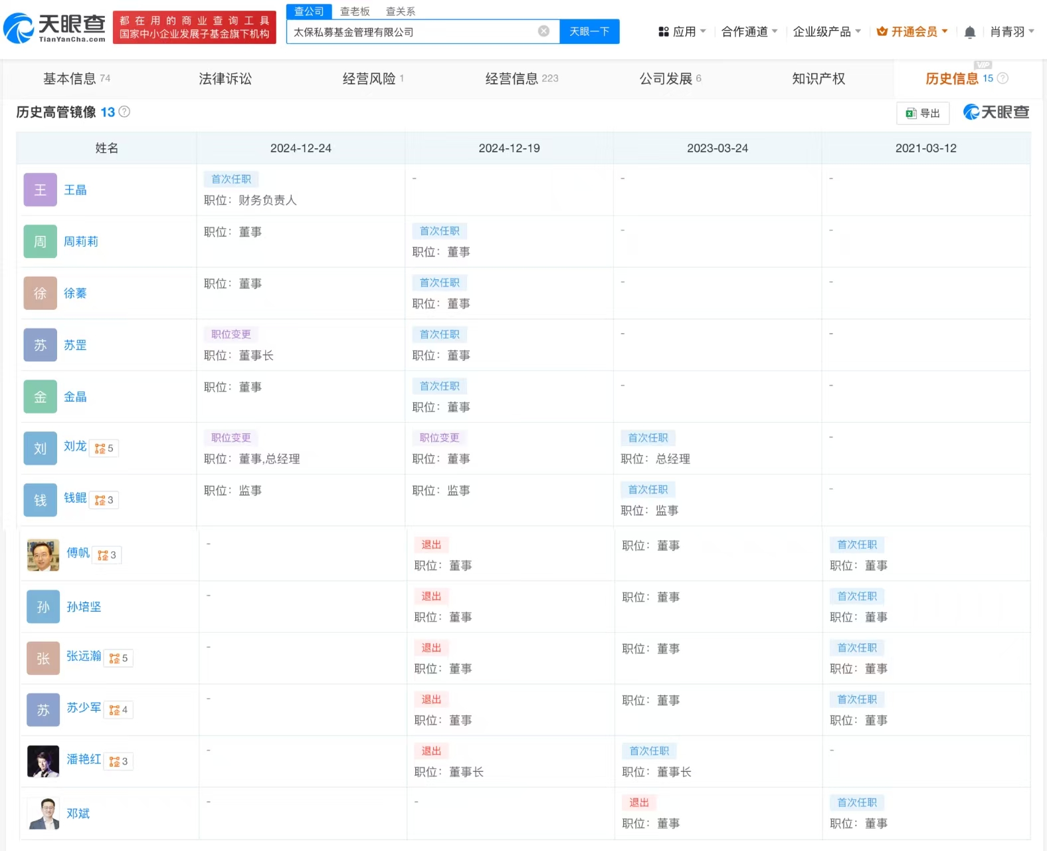Open 邓斌's profile link
The image size is (1047, 851).
(x=78, y=814)
